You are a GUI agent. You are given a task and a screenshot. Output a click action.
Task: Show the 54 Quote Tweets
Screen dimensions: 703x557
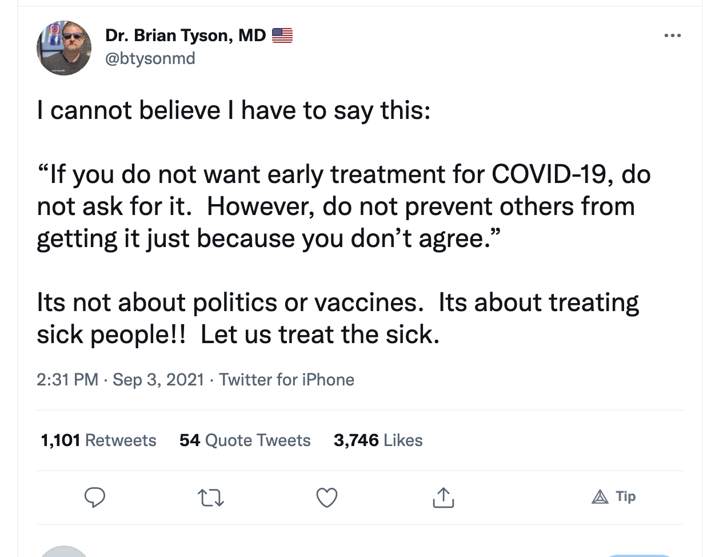point(245,440)
